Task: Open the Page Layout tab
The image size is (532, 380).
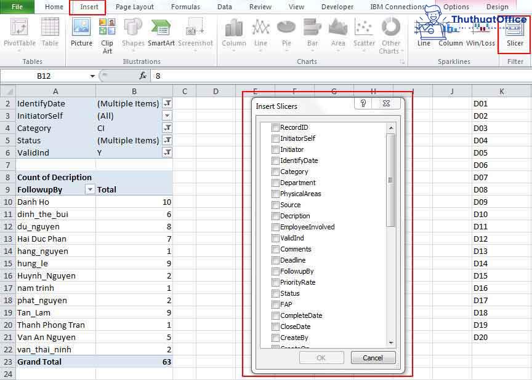Action: tap(134, 7)
